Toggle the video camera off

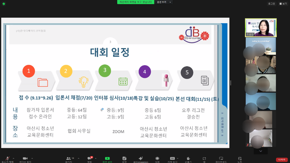pos(25,159)
